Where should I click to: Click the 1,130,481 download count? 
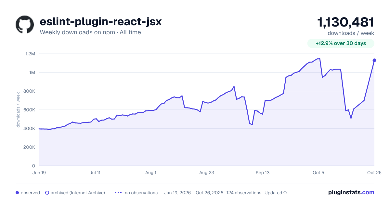[x=346, y=22]
